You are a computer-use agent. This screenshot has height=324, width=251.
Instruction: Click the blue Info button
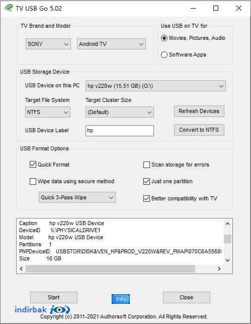121,299
